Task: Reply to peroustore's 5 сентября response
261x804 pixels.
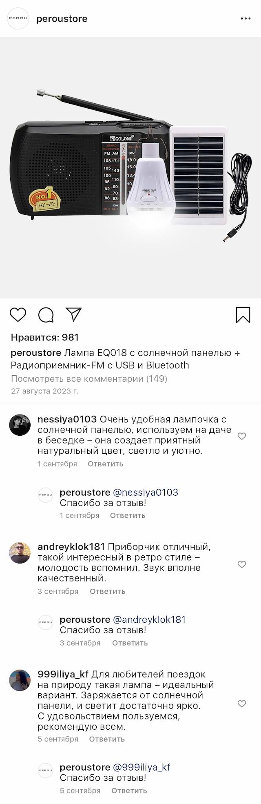Action: click(129, 791)
